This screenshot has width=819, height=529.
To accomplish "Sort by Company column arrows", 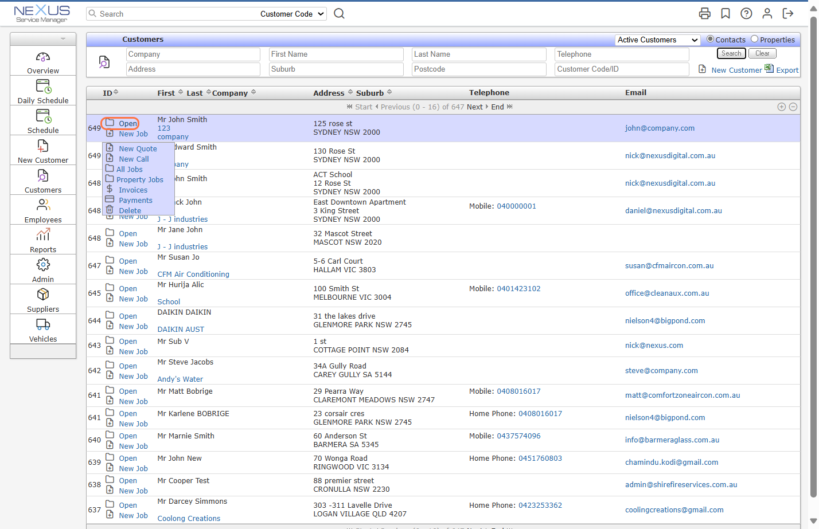I will coord(253,92).
